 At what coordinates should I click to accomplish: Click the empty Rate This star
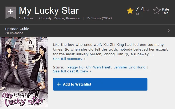pyautogui.click(x=157, y=11)
